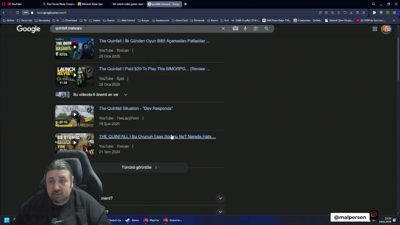Screen dimensions: 400x225
Task: Open 'Bu Oyunun Esas Sorunu Ne?' video link
Action: point(157,137)
